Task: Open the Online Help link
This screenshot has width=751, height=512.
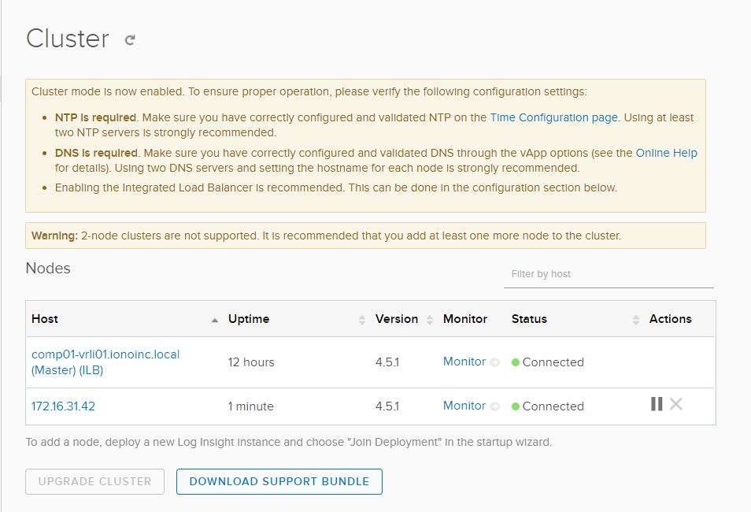Action: click(666, 153)
